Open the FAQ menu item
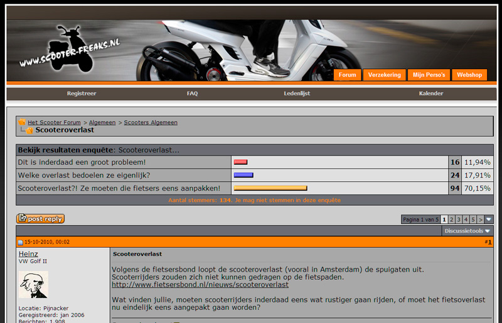Image resolution: width=502 pixels, height=323 pixels. coord(192,93)
